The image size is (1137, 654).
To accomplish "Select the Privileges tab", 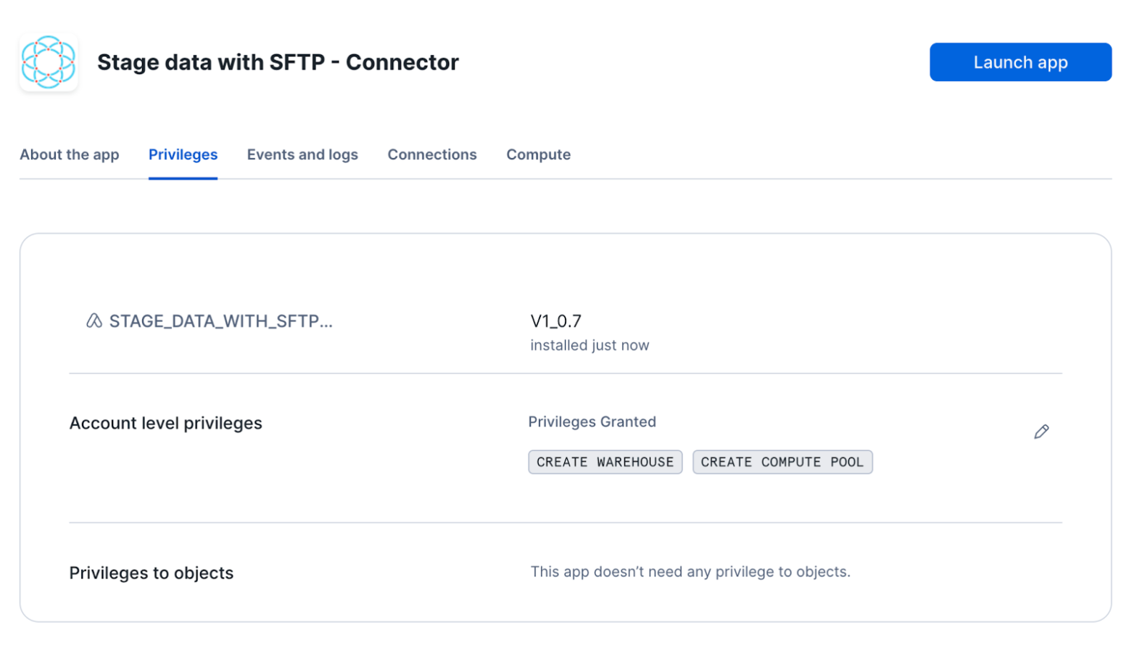I will point(183,154).
